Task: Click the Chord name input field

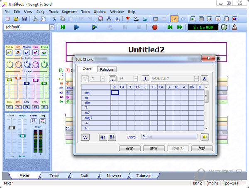Action: click(169, 137)
